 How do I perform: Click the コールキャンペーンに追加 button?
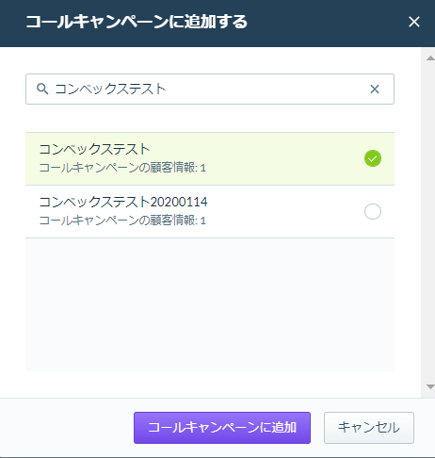click(x=222, y=428)
